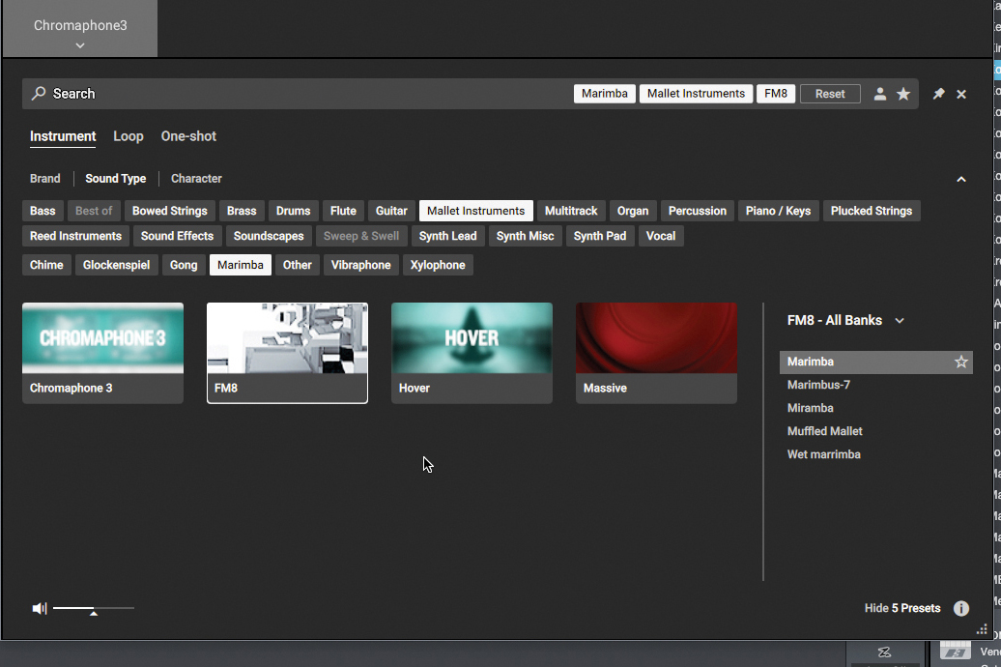Collapse the tag filter section with the chevron
This screenshot has height=667, width=1001.
(961, 180)
